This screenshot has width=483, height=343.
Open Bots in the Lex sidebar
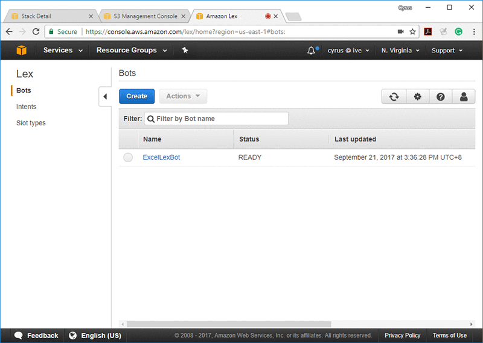[24, 90]
